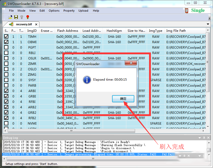Click the blue info icon in dialog
This screenshot has height=168, width=213.
click(87, 80)
